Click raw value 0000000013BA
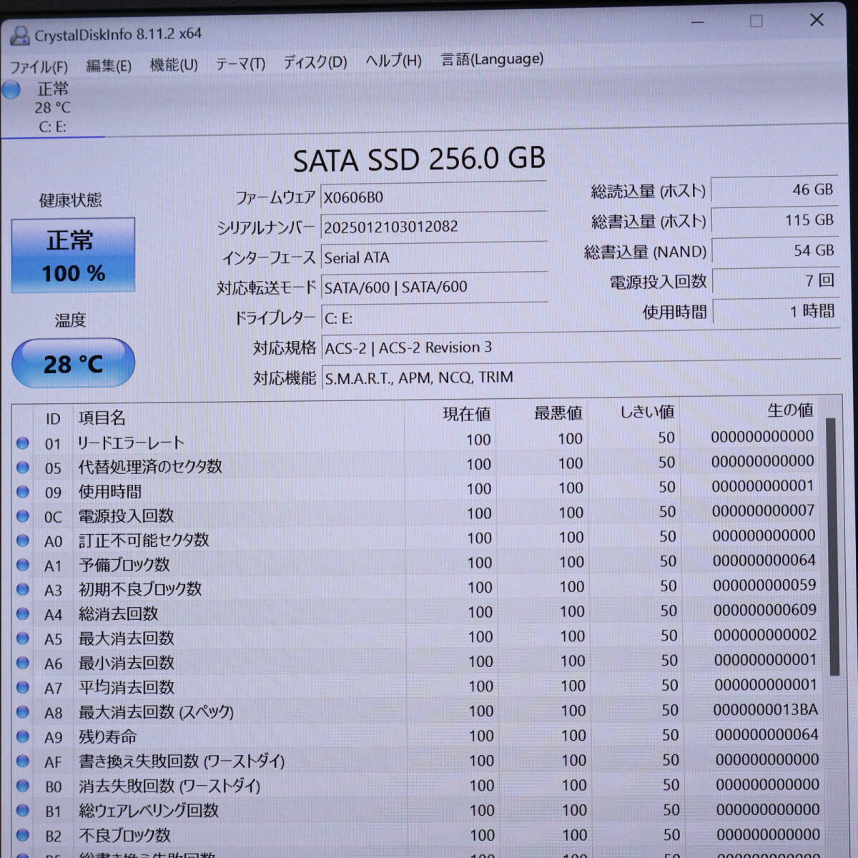 click(766, 710)
